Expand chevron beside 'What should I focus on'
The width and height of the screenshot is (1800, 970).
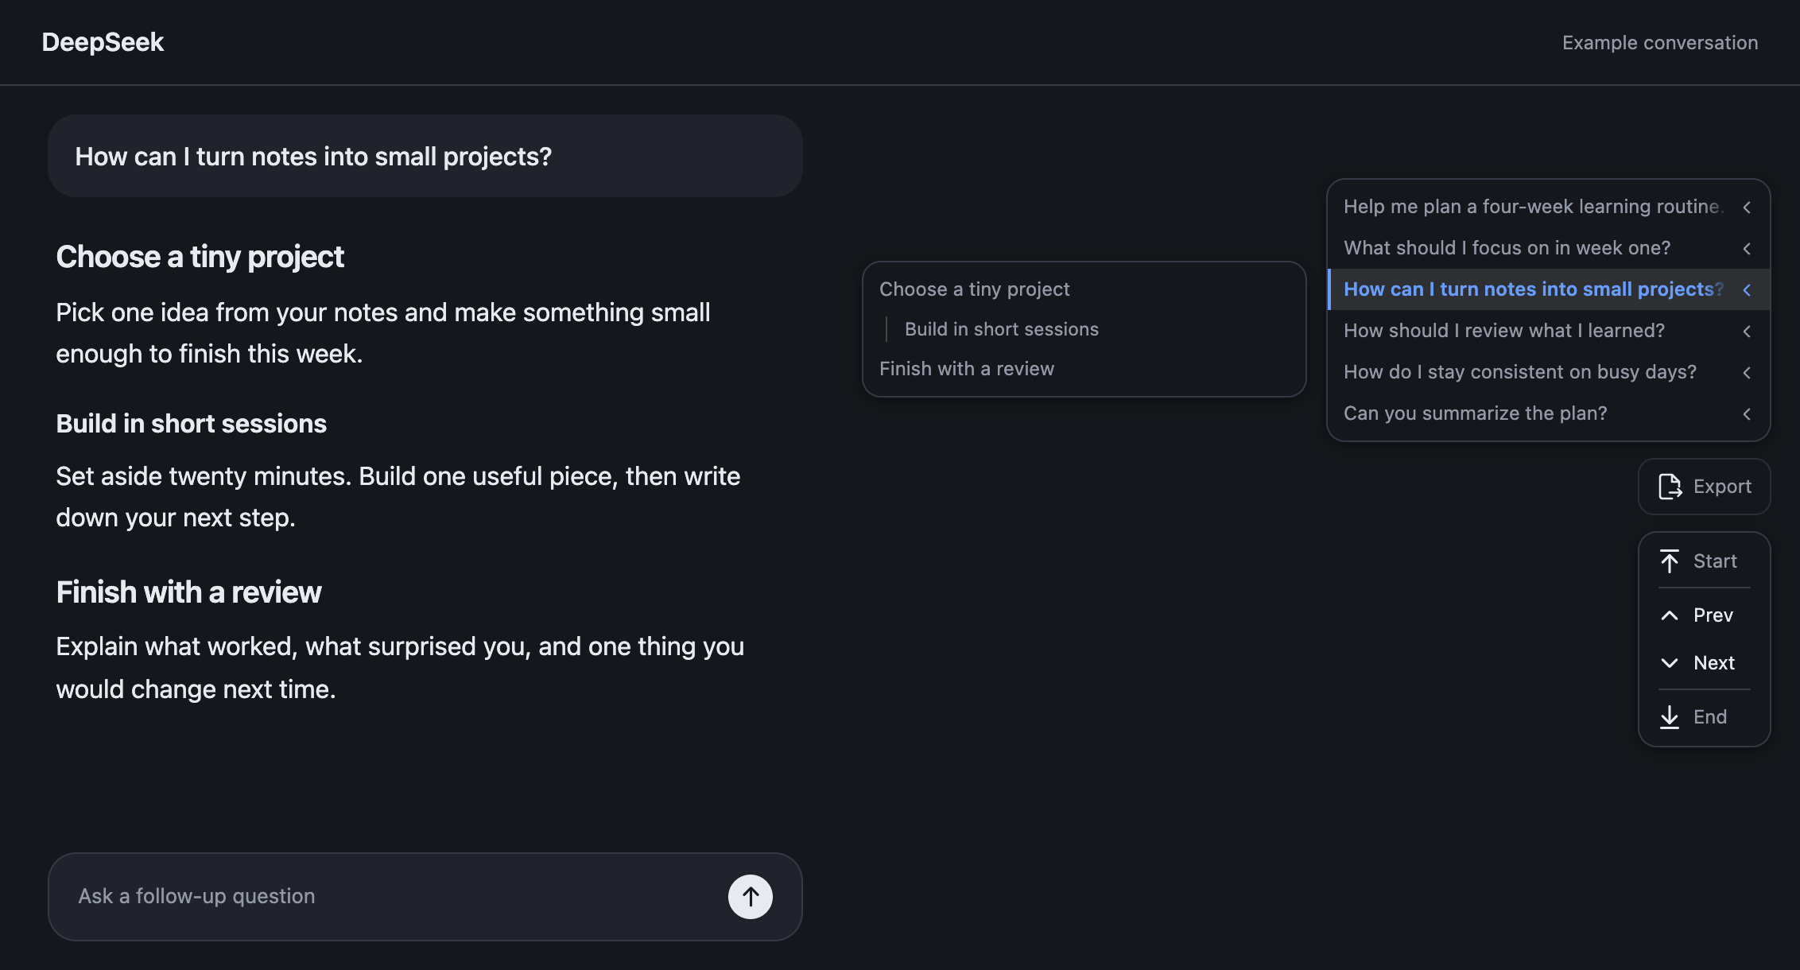(1747, 249)
